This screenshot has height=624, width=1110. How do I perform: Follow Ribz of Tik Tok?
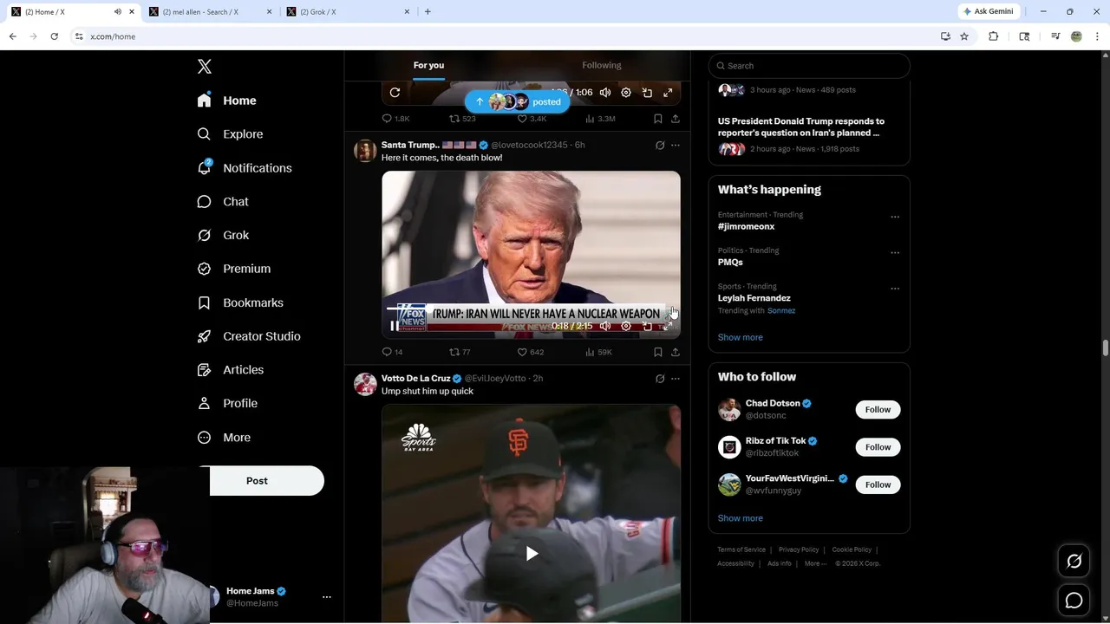pyautogui.click(x=878, y=447)
